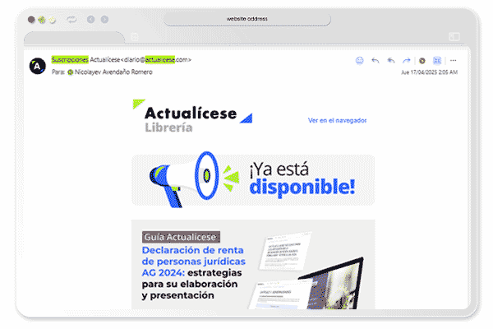The height and width of the screenshot is (329, 493).
Task: Open the 'Ver en el navegador' link
Action: (337, 120)
